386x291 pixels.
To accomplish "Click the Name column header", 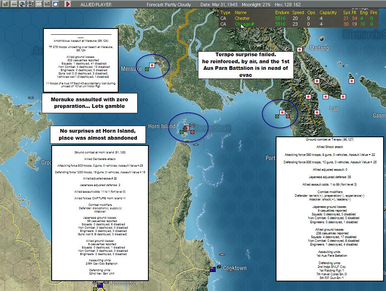I will [x=241, y=12].
